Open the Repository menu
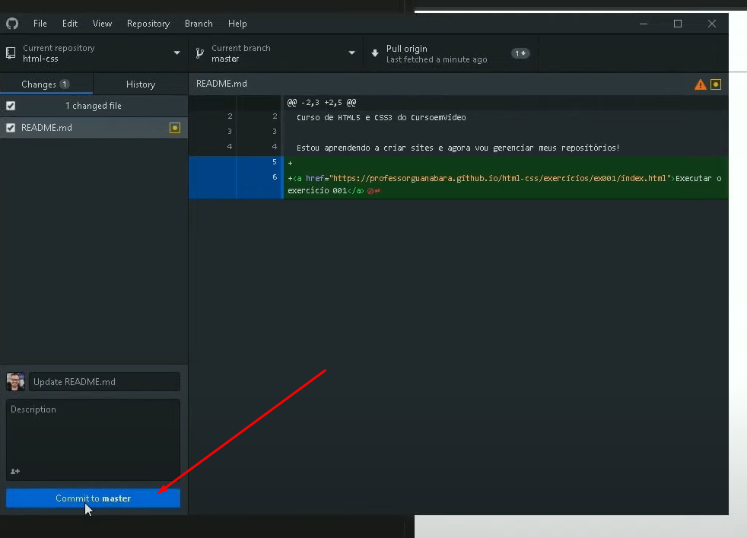Image resolution: width=747 pixels, height=538 pixels. pos(148,24)
